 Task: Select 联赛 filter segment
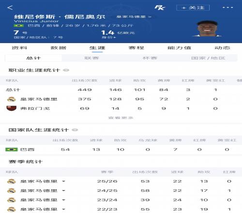[91, 58]
